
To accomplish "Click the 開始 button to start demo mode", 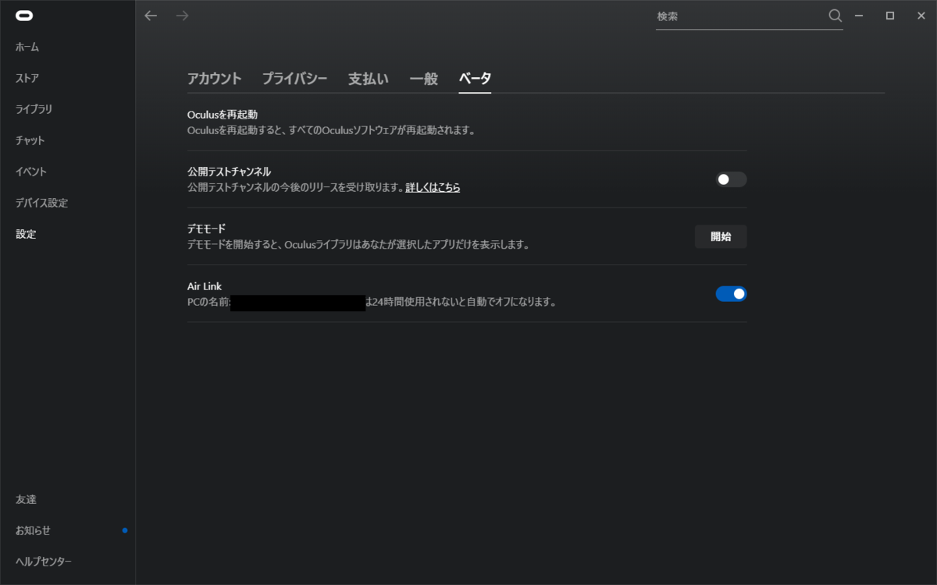I will pyautogui.click(x=720, y=236).
